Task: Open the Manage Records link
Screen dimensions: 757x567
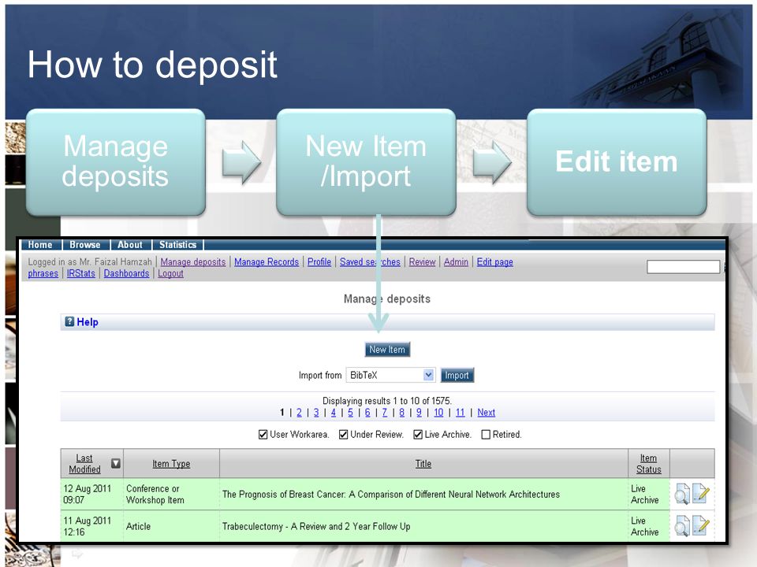Action: point(267,261)
